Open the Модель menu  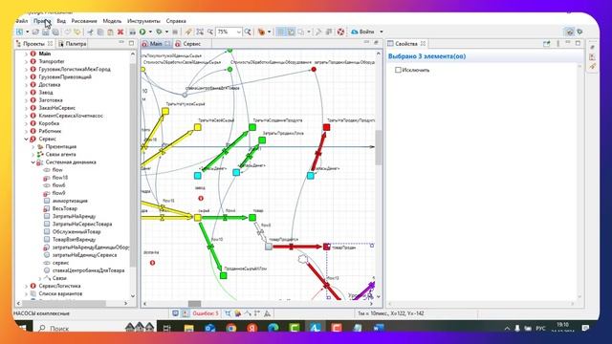[112, 21]
